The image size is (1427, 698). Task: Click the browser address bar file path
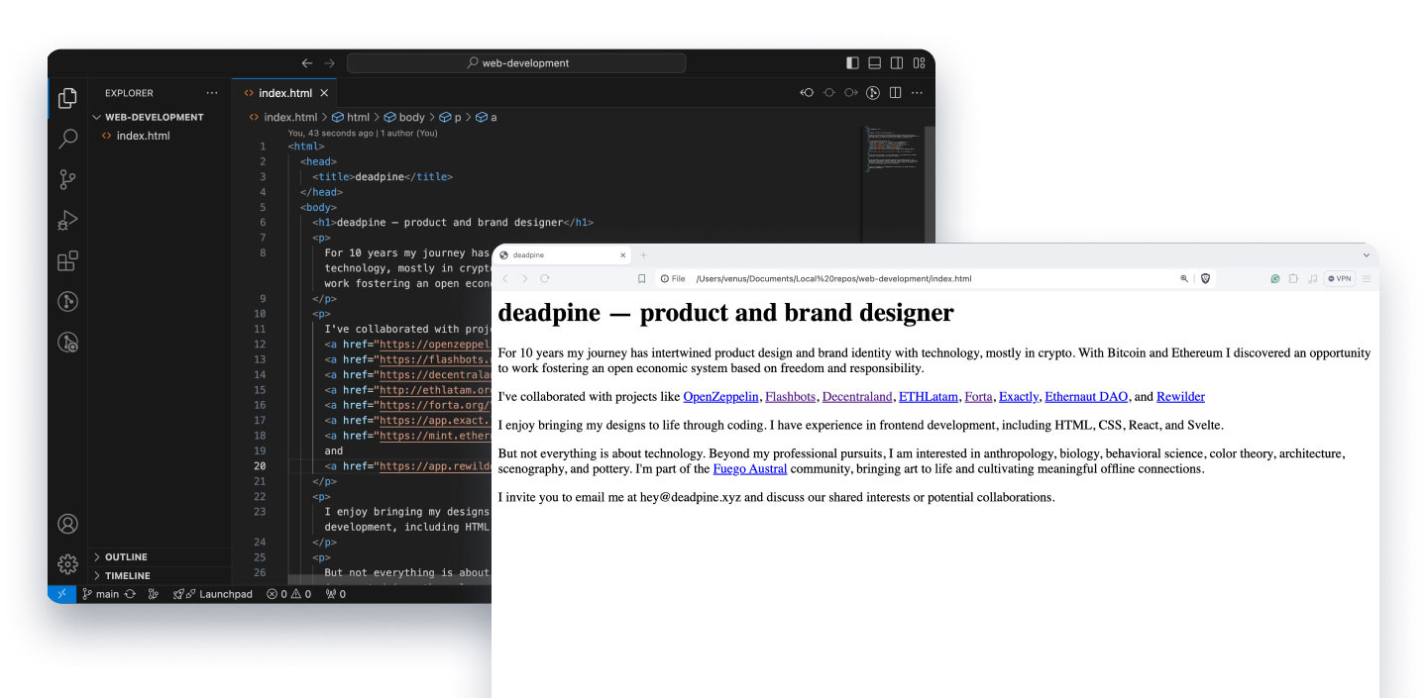pos(833,279)
